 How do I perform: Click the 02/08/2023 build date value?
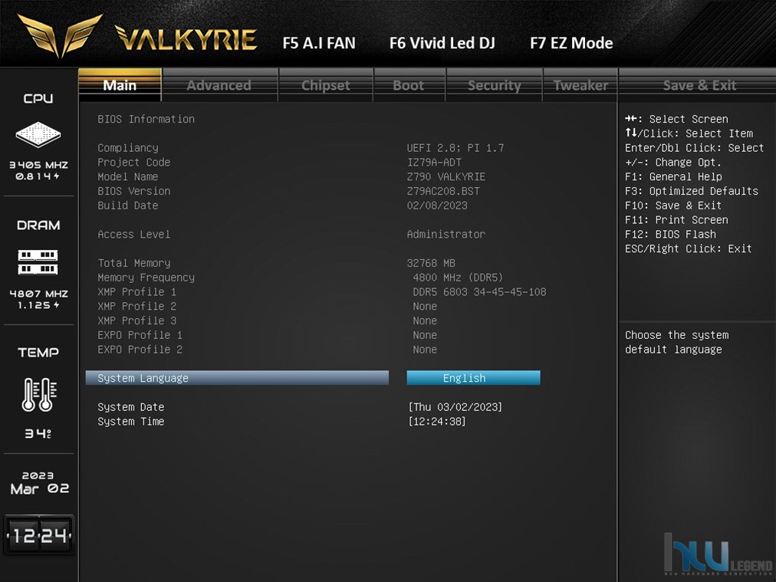point(438,205)
